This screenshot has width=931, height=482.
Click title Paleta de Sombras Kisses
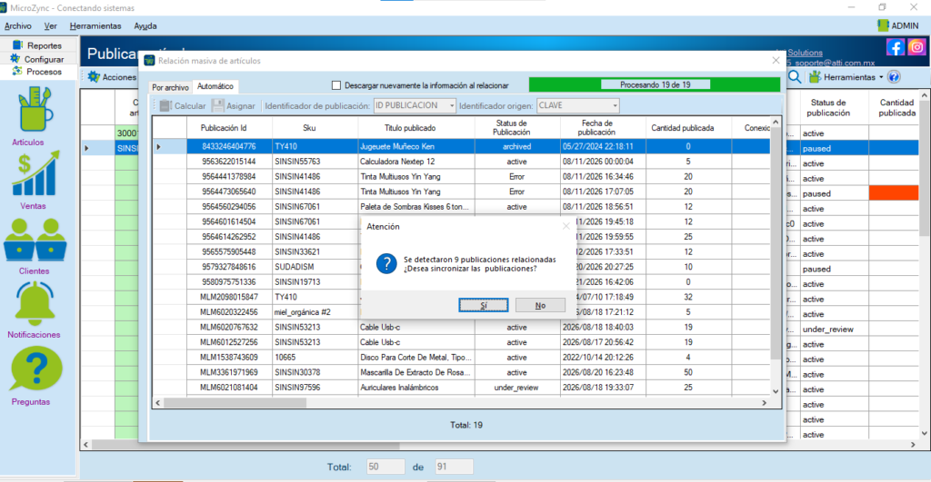416,207
